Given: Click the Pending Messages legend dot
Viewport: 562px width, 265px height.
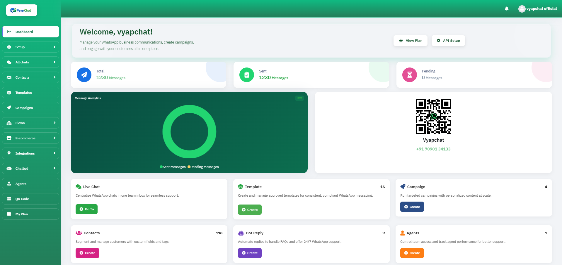Looking at the screenshot, I should pos(189,167).
